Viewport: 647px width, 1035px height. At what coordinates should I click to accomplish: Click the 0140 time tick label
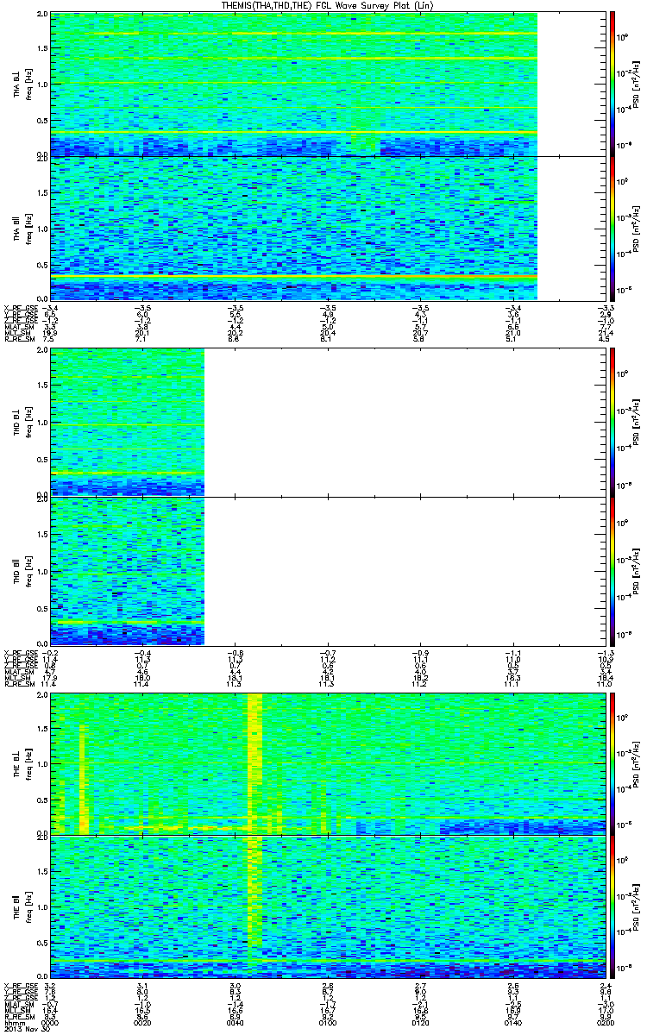[512, 1024]
